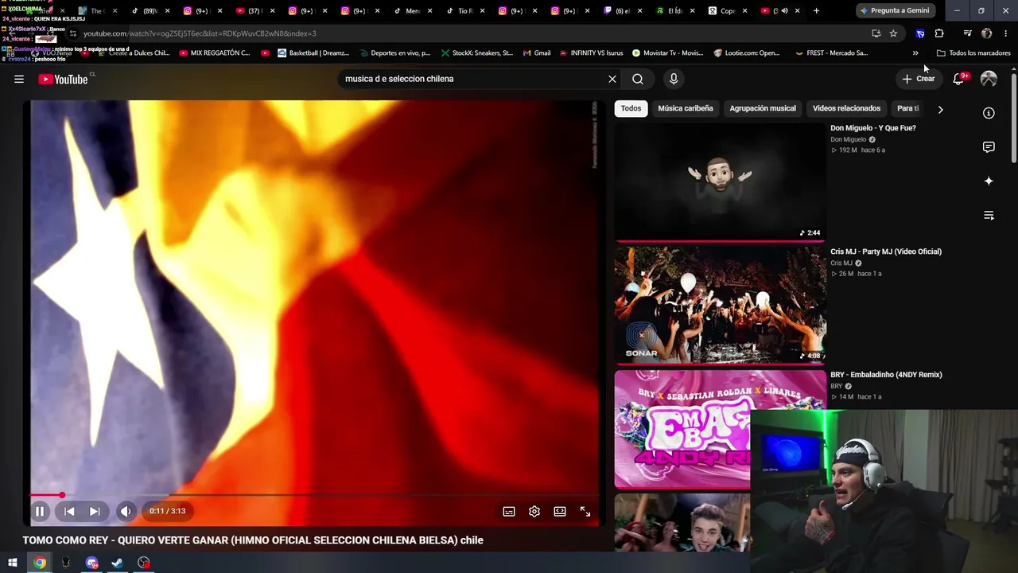Switch to theater mode
The image size is (1018, 573).
[560, 512]
